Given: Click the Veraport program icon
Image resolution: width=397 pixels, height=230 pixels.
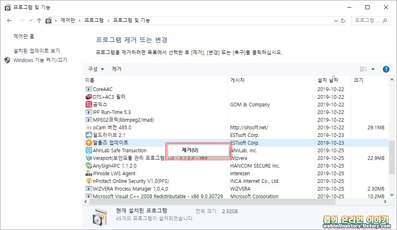Looking at the screenshot, I should [x=88, y=158].
